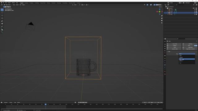
Task: Open the Scene properties tab
Action: [x=165, y=51]
